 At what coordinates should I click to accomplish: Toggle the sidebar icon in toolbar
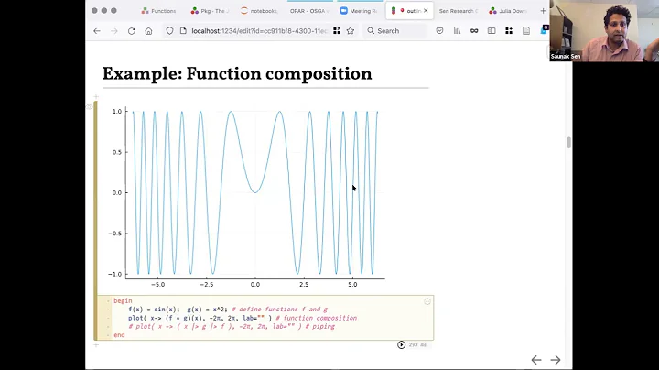[x=492, y=31]
